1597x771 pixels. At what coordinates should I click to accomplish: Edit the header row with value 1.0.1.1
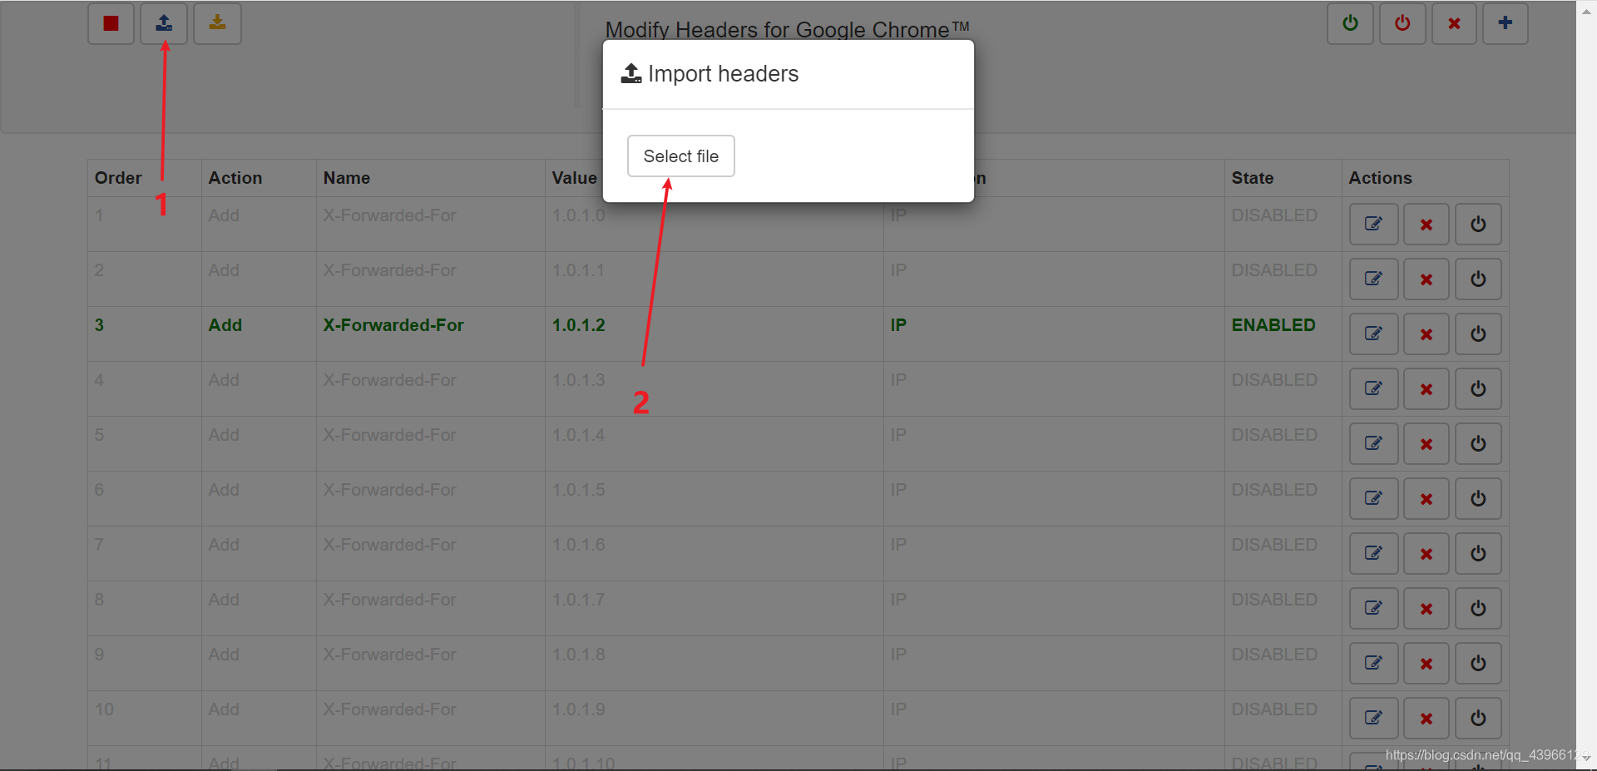pyautogui.click(x=1373, y=279)
